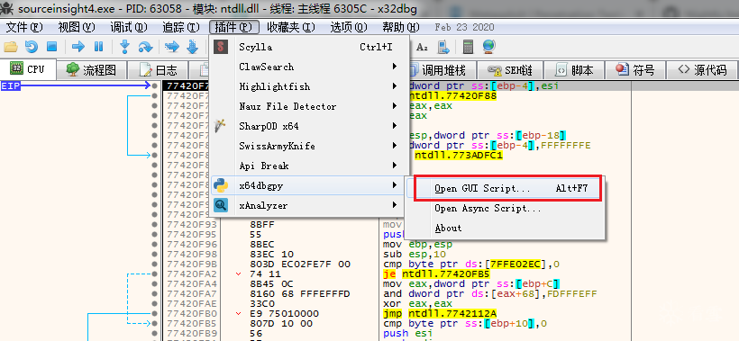The width and height of the screenshot is (739, 341).
Task: Stop debugging with the blue square icon
Action: (x=51, y=47)
